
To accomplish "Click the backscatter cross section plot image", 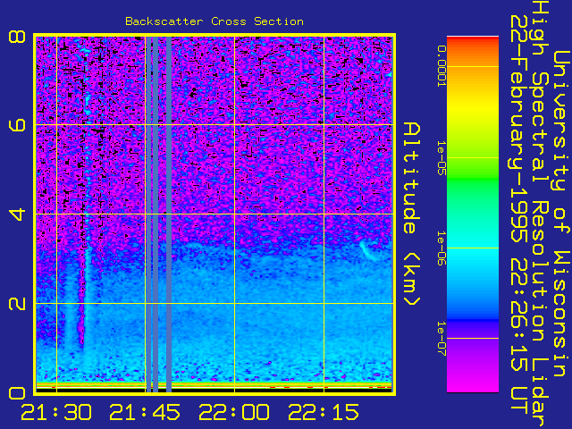I will [214, 214].
